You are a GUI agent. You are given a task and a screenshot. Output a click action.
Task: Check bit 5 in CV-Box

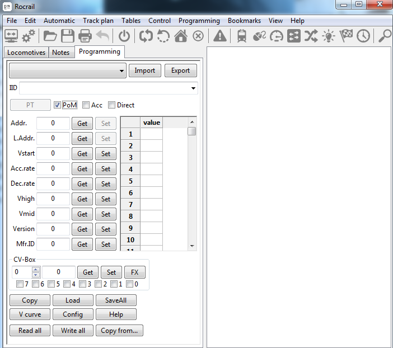[51, 284]
